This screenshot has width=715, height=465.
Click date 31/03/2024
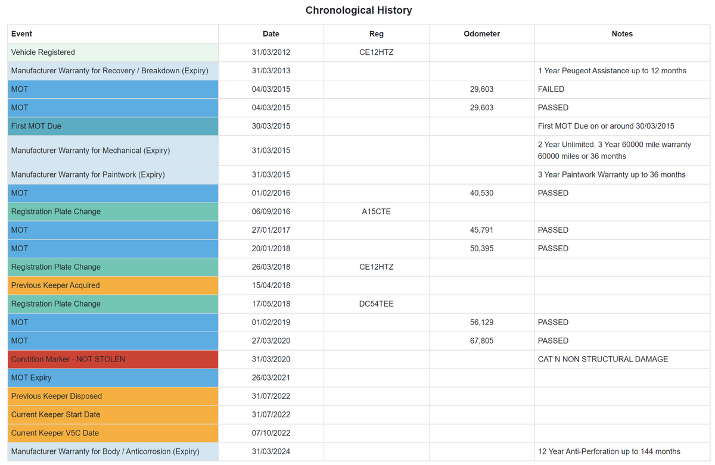tap(271, 452)
